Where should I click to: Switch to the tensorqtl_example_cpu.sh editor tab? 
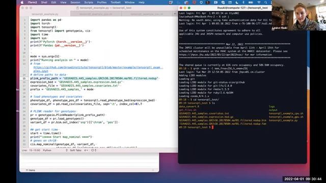(147, 14)
